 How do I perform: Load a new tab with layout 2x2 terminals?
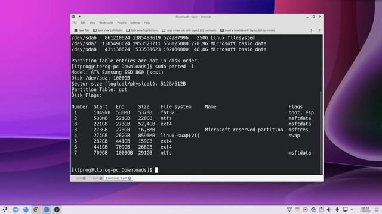189,30
